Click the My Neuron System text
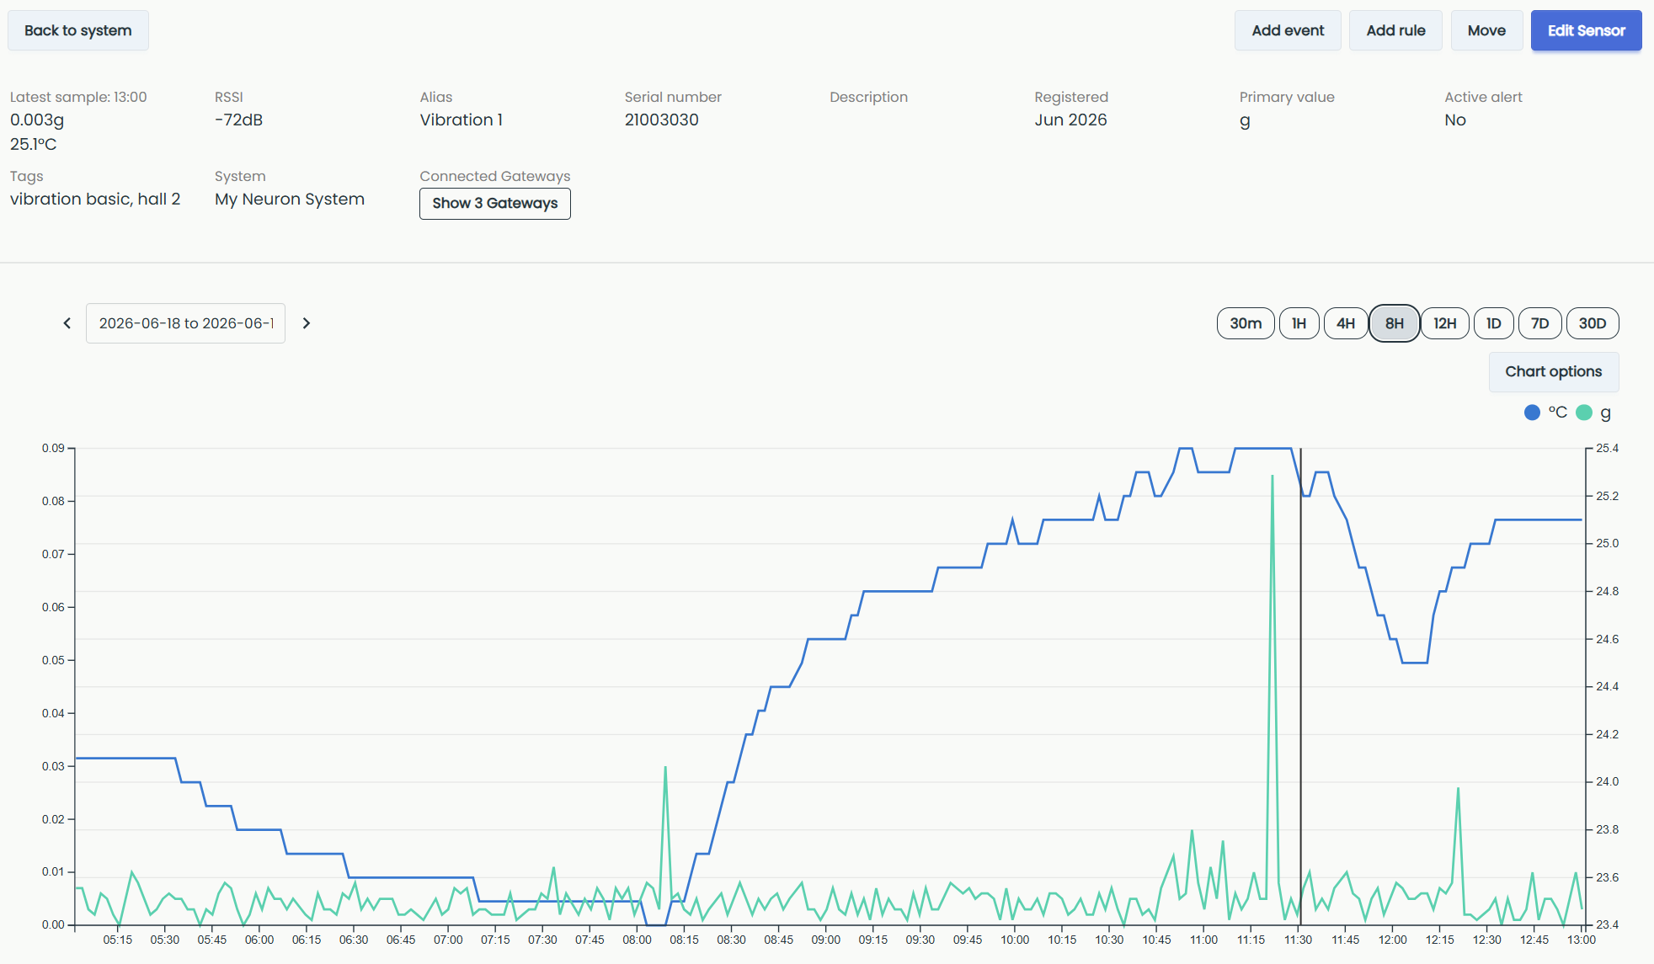1654x964 pixels. [290, 200]
